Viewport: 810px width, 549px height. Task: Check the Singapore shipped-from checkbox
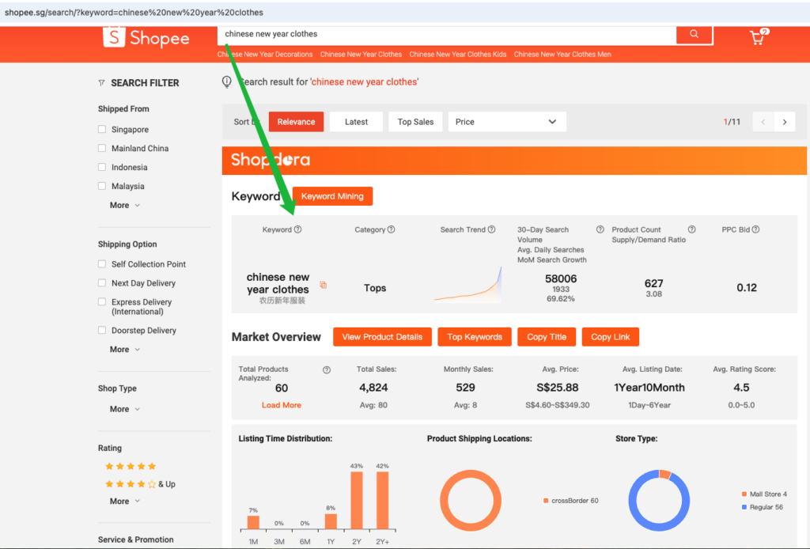coord(102,130)
